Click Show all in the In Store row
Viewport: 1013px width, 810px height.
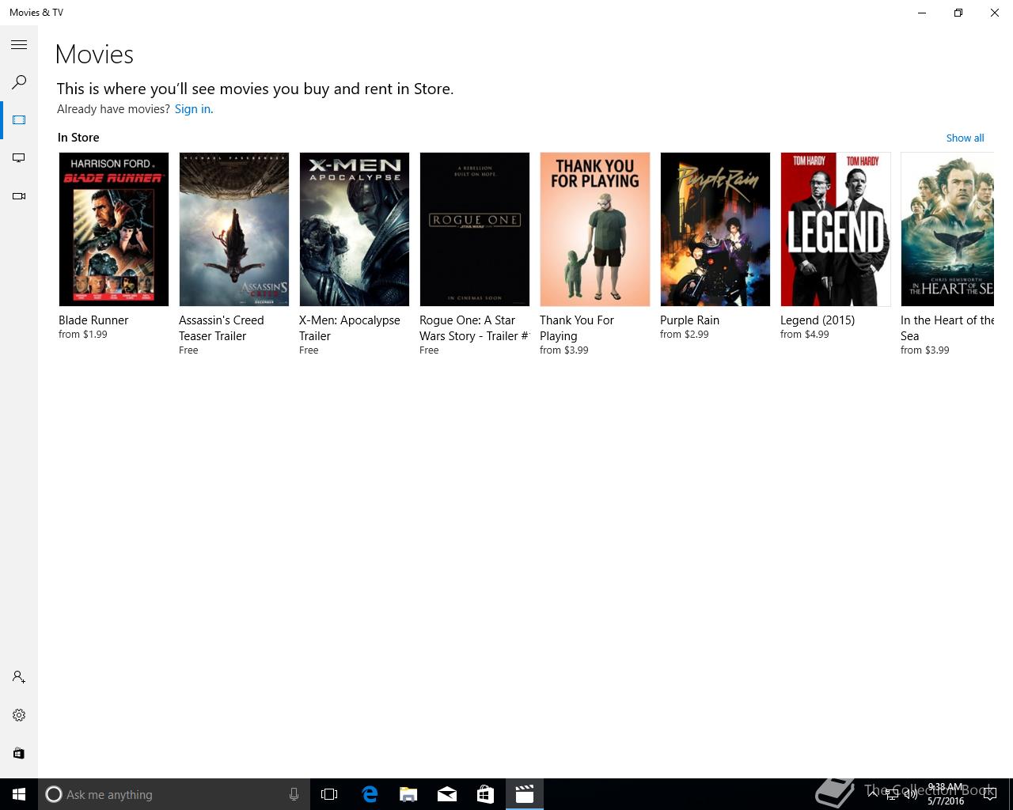click(x=965, y=138)
